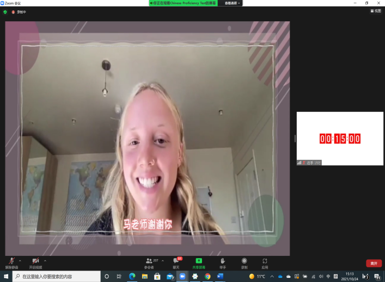Unmute the microphone in Zoom toolbar
The width and height of the screenshot is (385, 282).
[x=11, y=262]
